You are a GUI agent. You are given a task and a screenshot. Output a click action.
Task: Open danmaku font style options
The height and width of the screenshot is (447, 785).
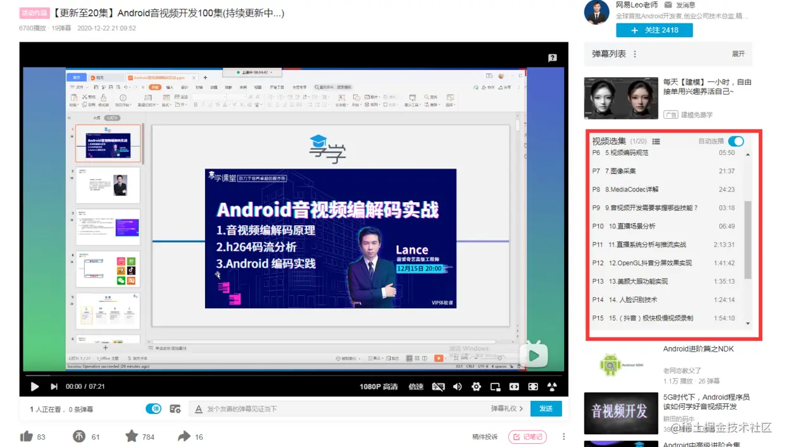pyautogui.click(x=199, y=409)
